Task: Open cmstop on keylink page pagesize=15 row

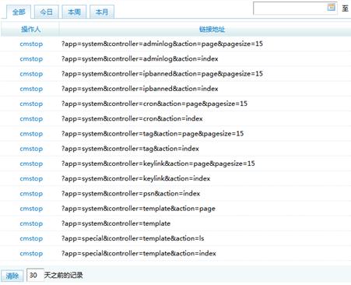Action: pos(31,164)
